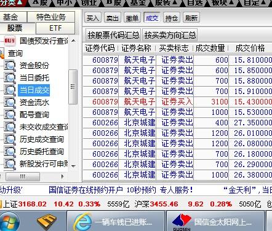Click 沪深 index value 3455.46

tap(164, 204)
